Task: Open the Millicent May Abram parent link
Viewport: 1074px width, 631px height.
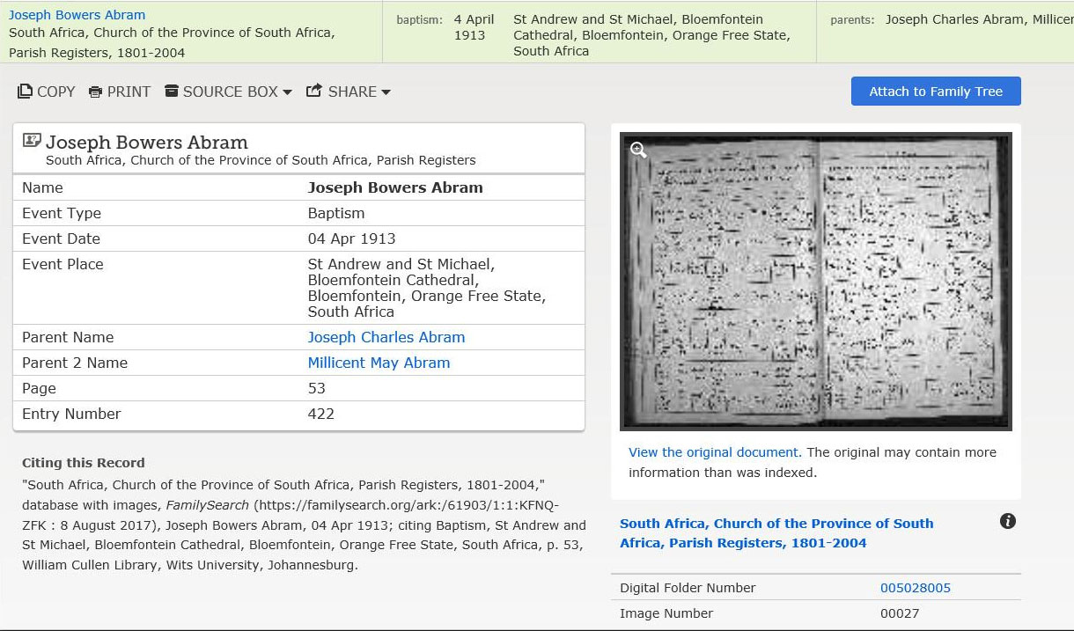Action: coord(379,363)
